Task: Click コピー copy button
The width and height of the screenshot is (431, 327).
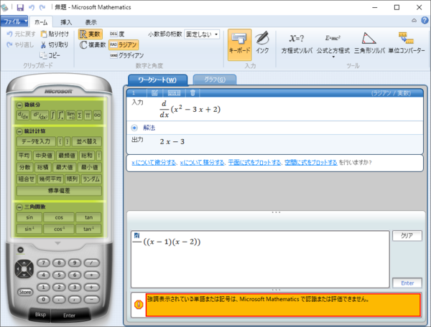Action: [x=50, y=55]
